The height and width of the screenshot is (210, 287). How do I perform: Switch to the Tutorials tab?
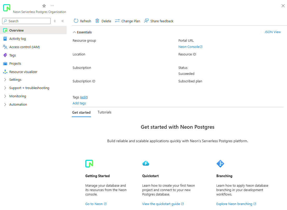tap(104, 112)
